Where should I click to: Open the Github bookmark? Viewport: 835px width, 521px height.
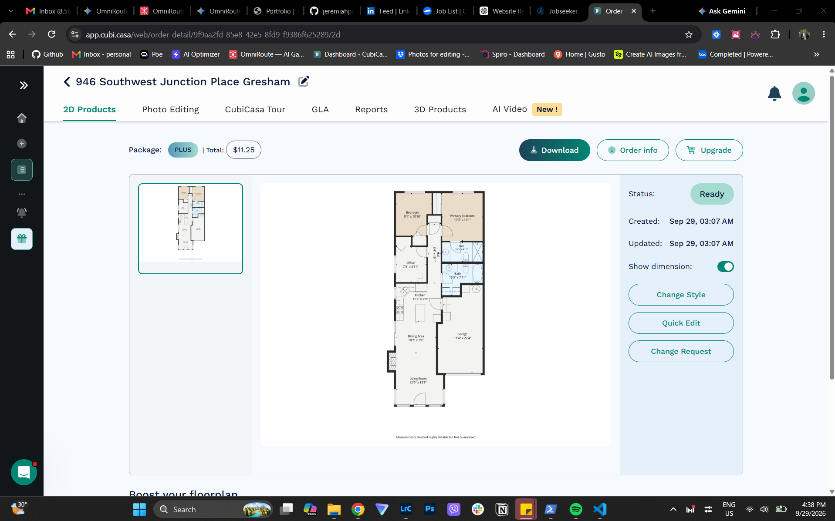pos(47,54)
